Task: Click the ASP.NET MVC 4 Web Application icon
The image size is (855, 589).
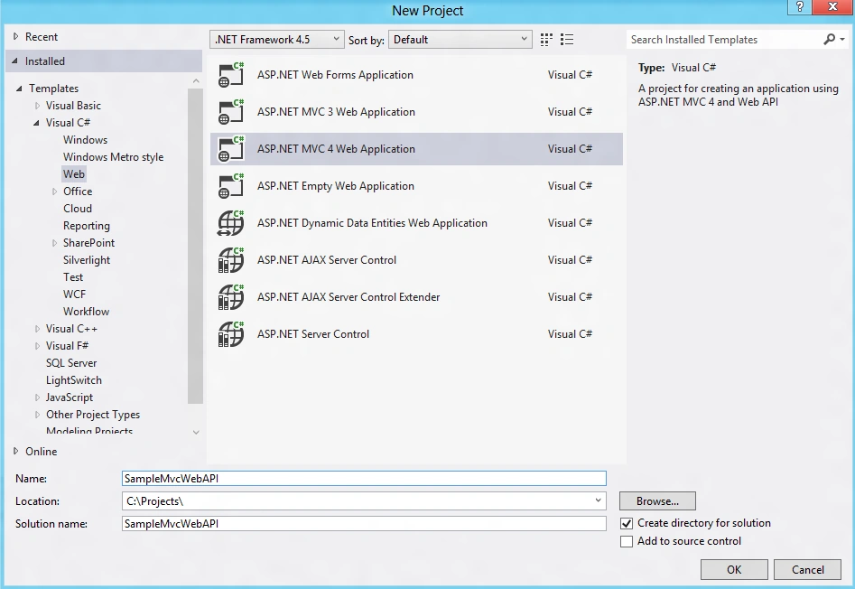Action: coord(230,149)
